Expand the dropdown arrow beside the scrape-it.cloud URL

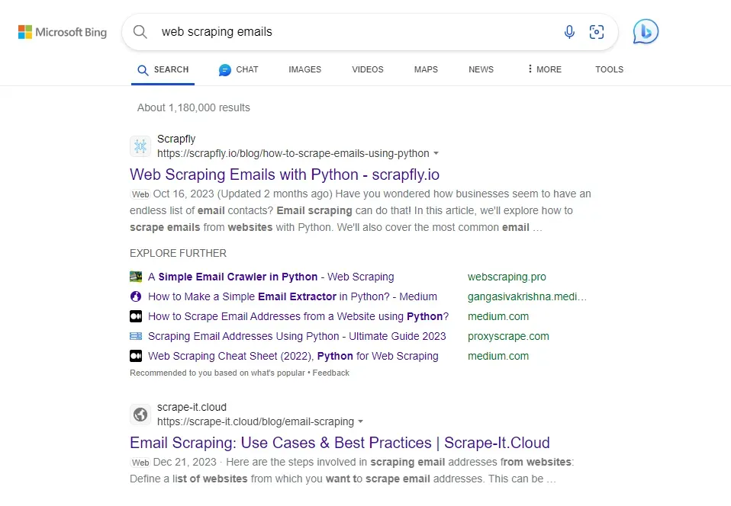[x=361, y=421]
